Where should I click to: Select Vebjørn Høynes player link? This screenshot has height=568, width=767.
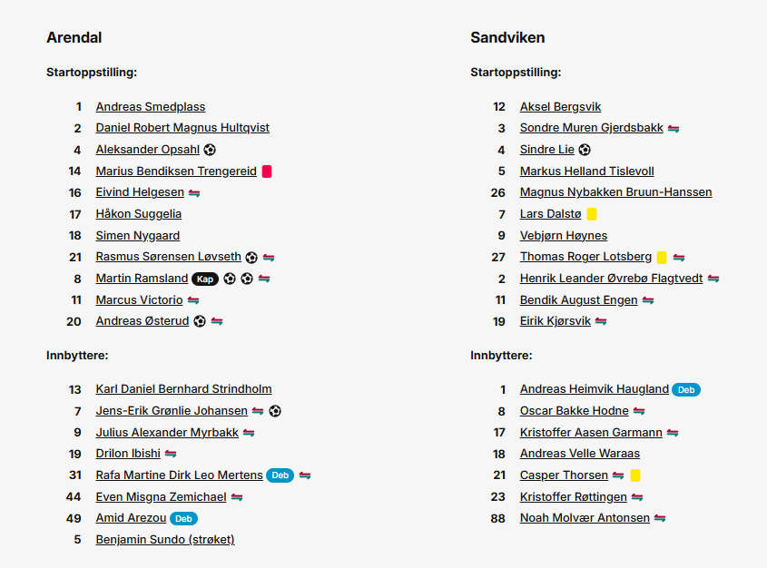pyautogui.click(x=564, y=236)
